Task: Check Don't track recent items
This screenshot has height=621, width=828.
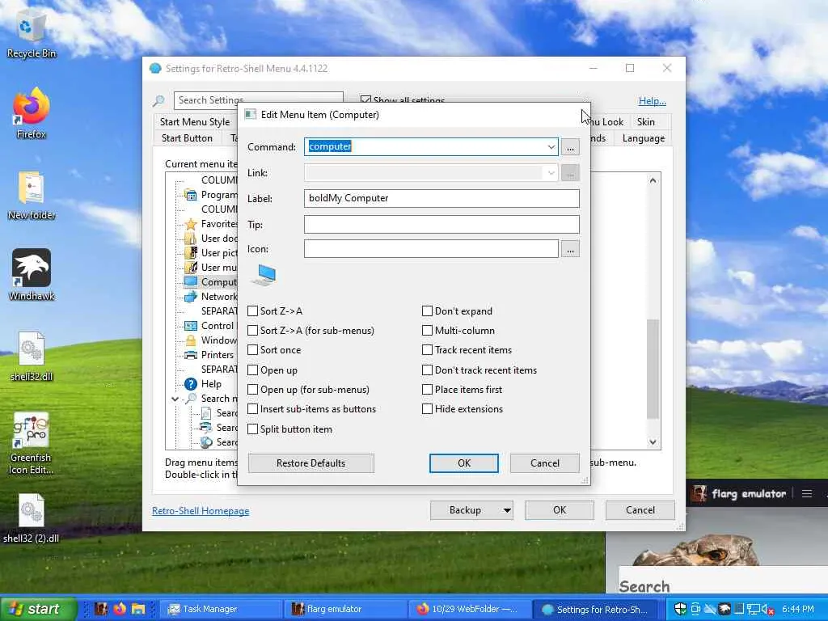Action: (427, 370)
